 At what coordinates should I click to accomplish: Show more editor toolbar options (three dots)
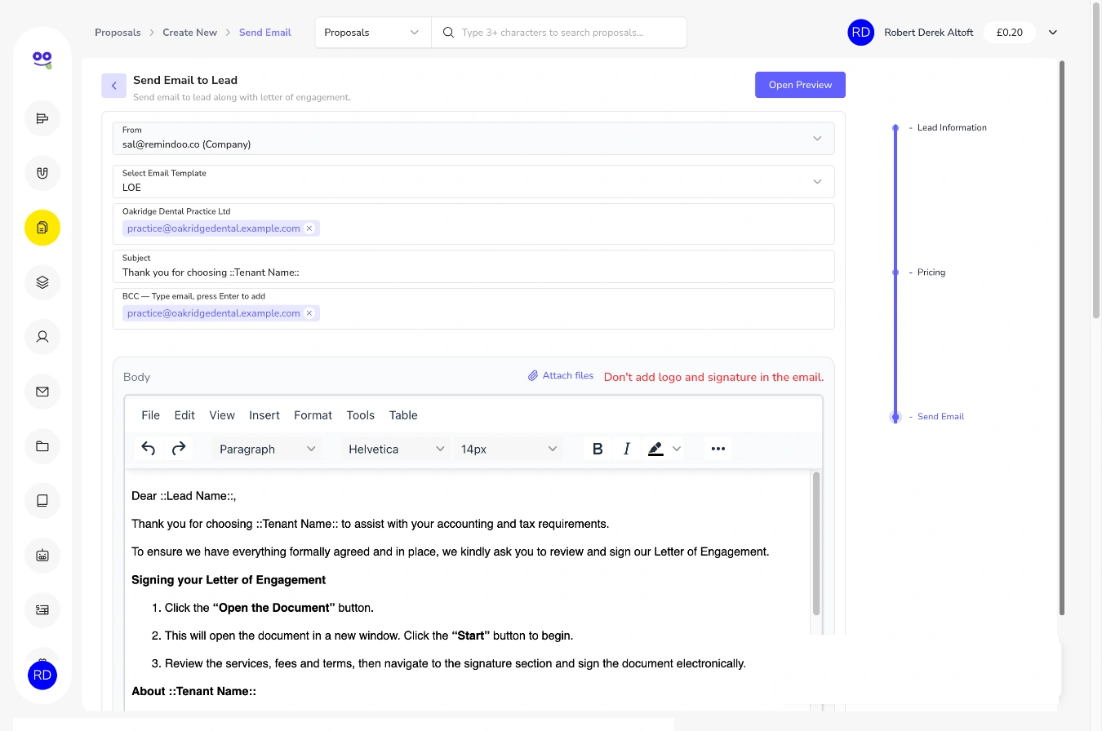718,449
